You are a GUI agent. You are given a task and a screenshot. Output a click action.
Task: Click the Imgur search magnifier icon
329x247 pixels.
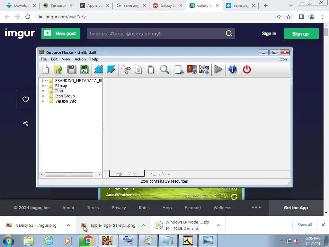tap(229, 33)
